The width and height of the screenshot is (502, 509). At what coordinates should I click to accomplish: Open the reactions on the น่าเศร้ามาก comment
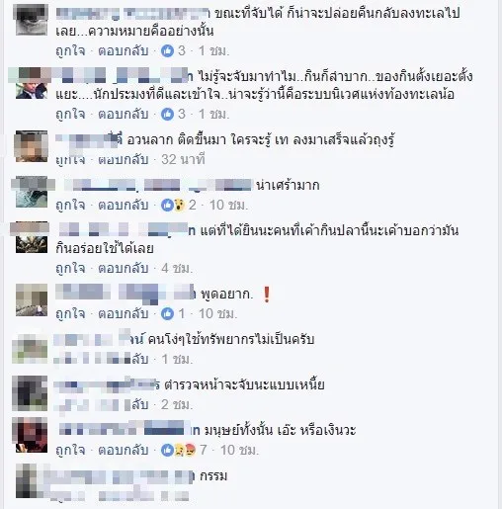coord(173,205)
